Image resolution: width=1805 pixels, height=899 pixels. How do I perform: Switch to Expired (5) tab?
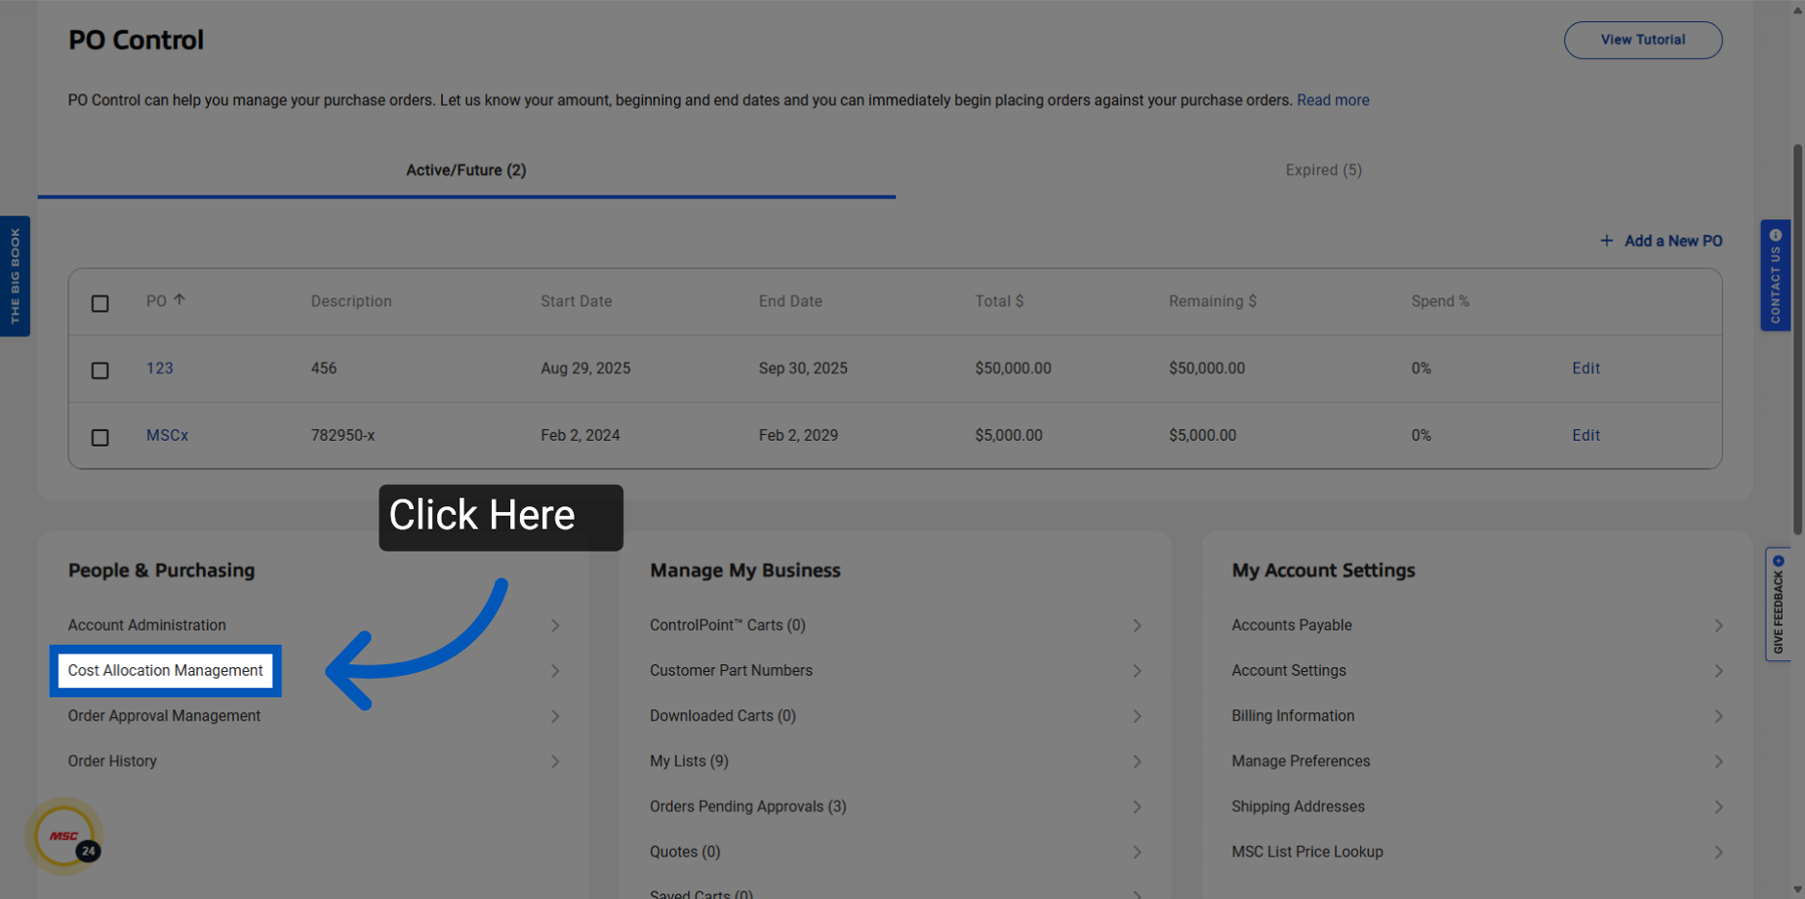(x=1324, y=170)
